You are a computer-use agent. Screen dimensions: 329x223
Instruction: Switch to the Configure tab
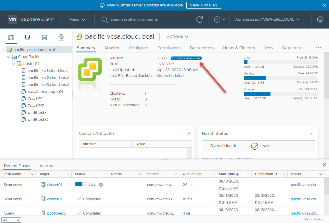click(x=139, y=48)
